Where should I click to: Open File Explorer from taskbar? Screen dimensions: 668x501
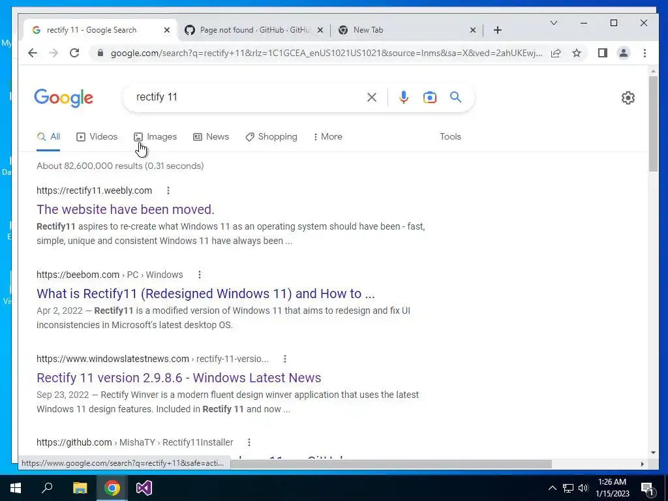click(x=80, y=488)
